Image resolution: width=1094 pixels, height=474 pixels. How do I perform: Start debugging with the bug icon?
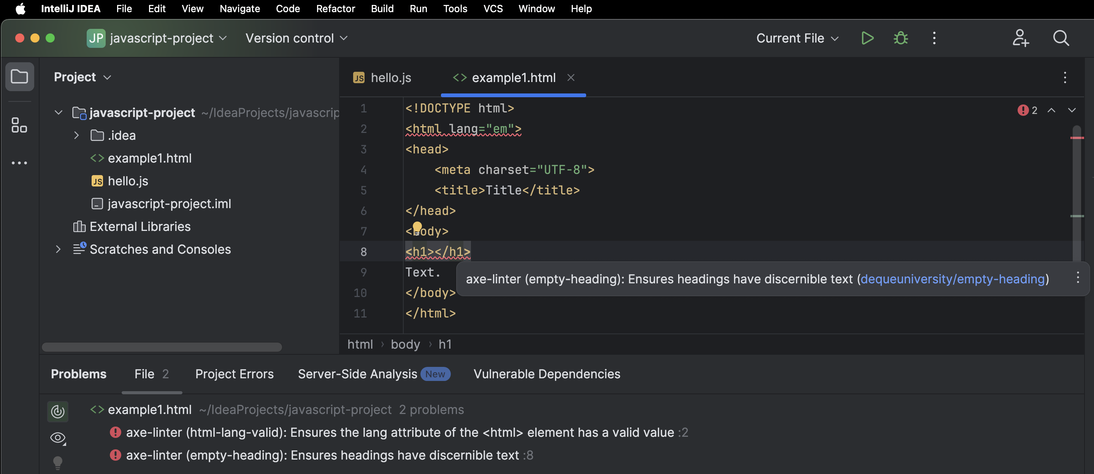point(901,38)
